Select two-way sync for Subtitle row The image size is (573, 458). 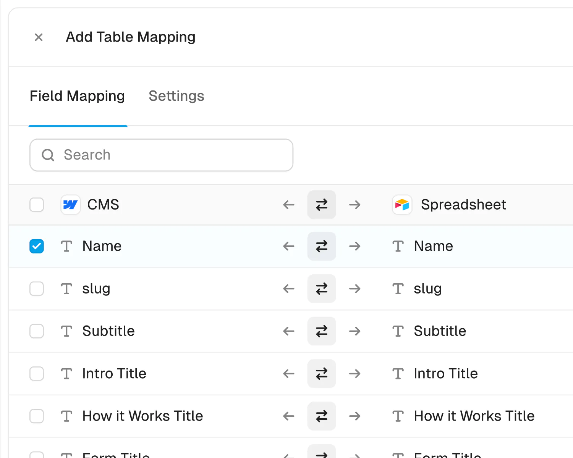(x=322, y=331)
